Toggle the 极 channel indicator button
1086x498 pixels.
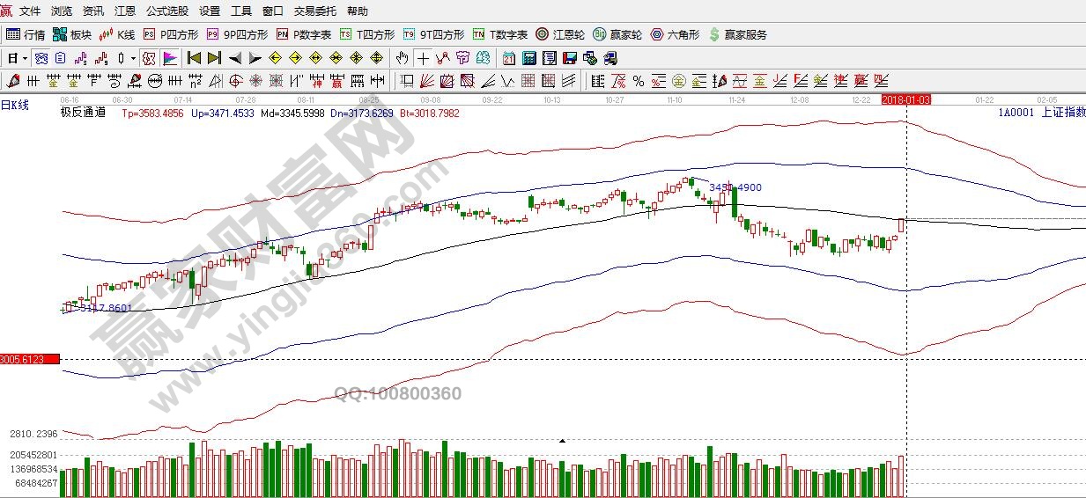click(x=148, y=58)
